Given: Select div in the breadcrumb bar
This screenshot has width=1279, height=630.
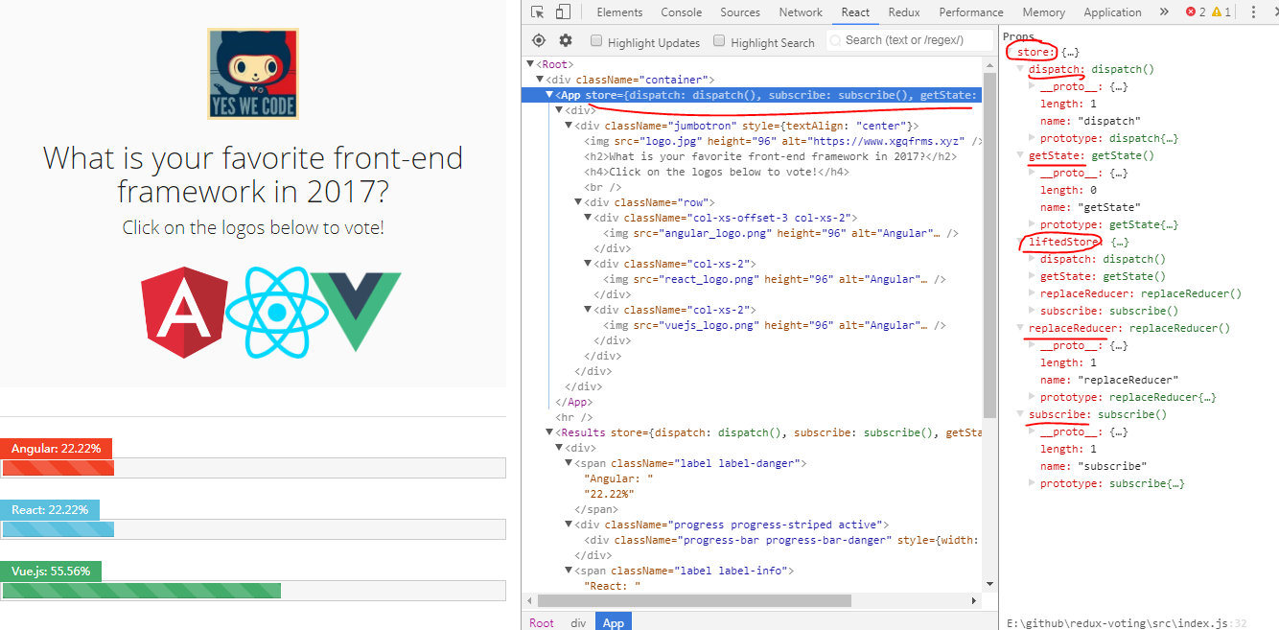Looking at the screenshot, I should (x=578, y=622).
